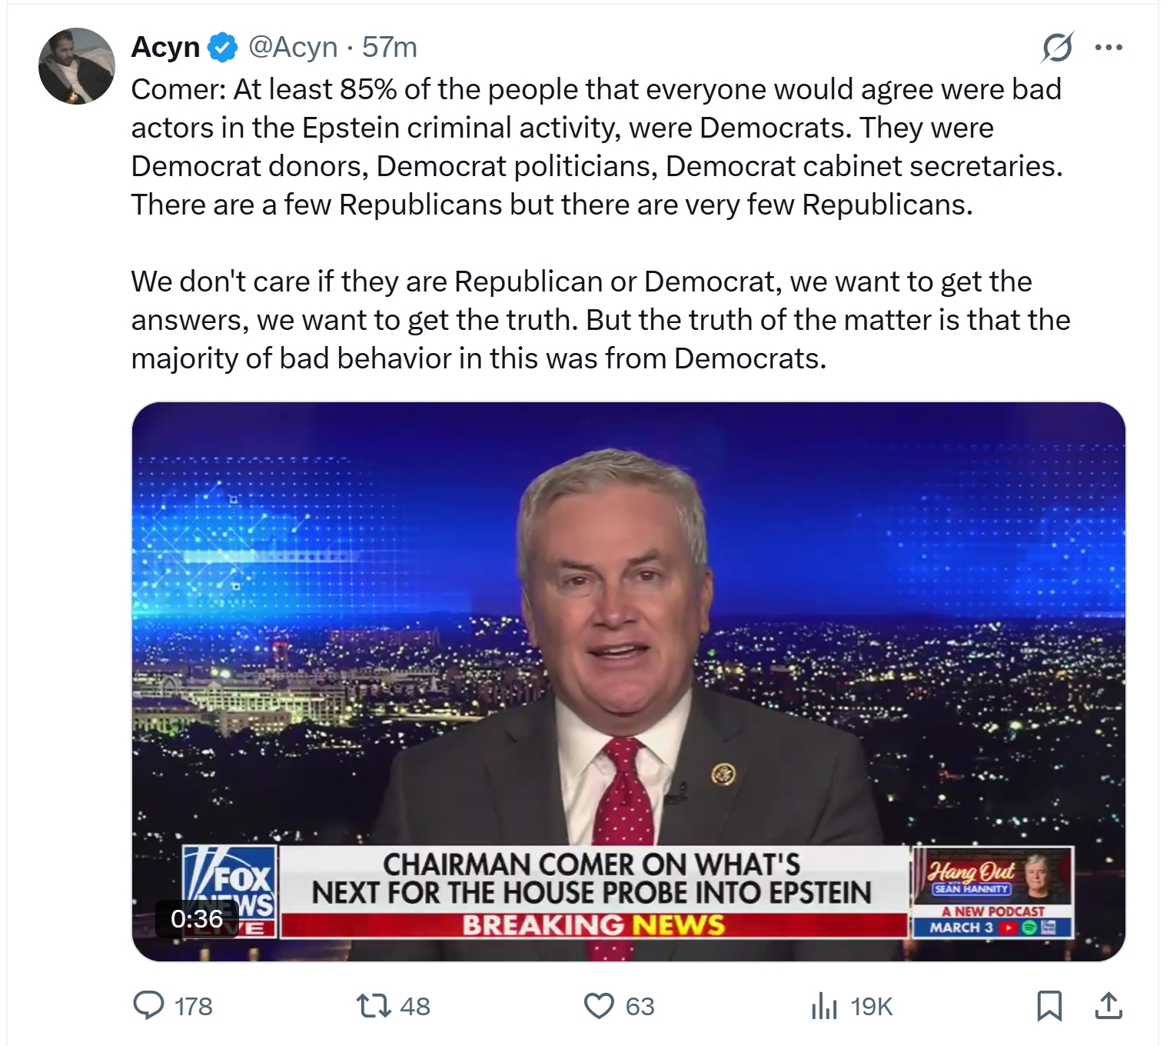The image size is (1170, 1046).
Task: Click the Acyn display name
Action: tap(165, 47)
